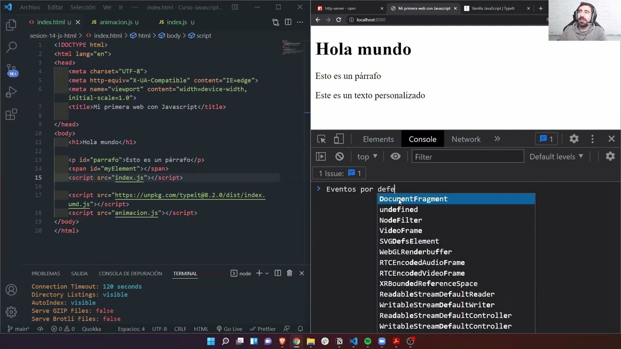This screenshot has height=349, width=621.
Task: Switch to the index.js editor tab
Action: tap(177, 22)
